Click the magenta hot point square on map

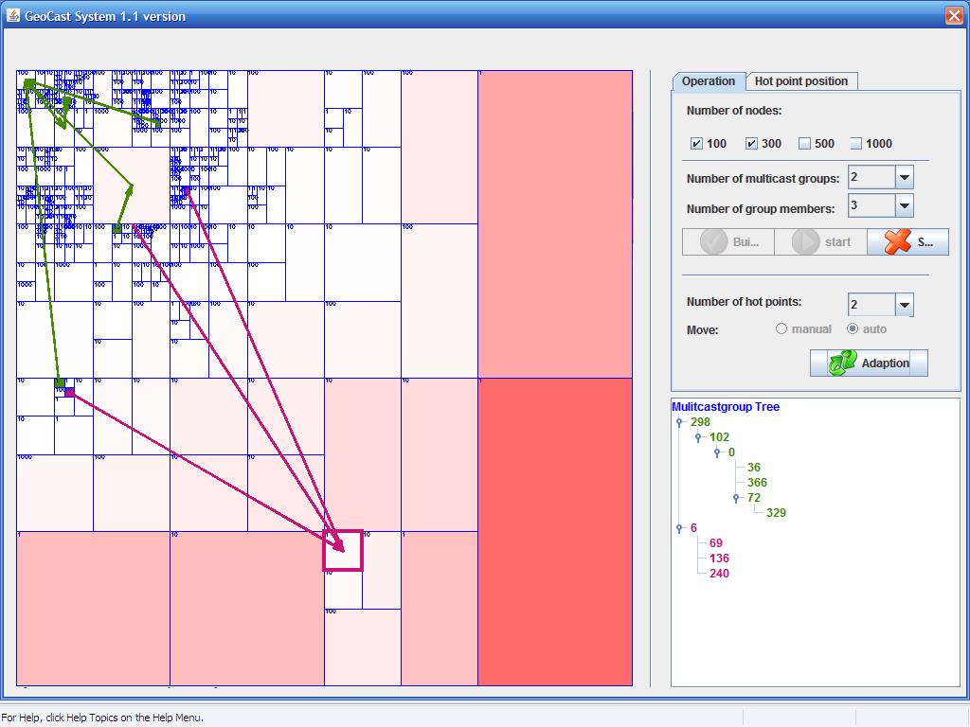point(343,551)
